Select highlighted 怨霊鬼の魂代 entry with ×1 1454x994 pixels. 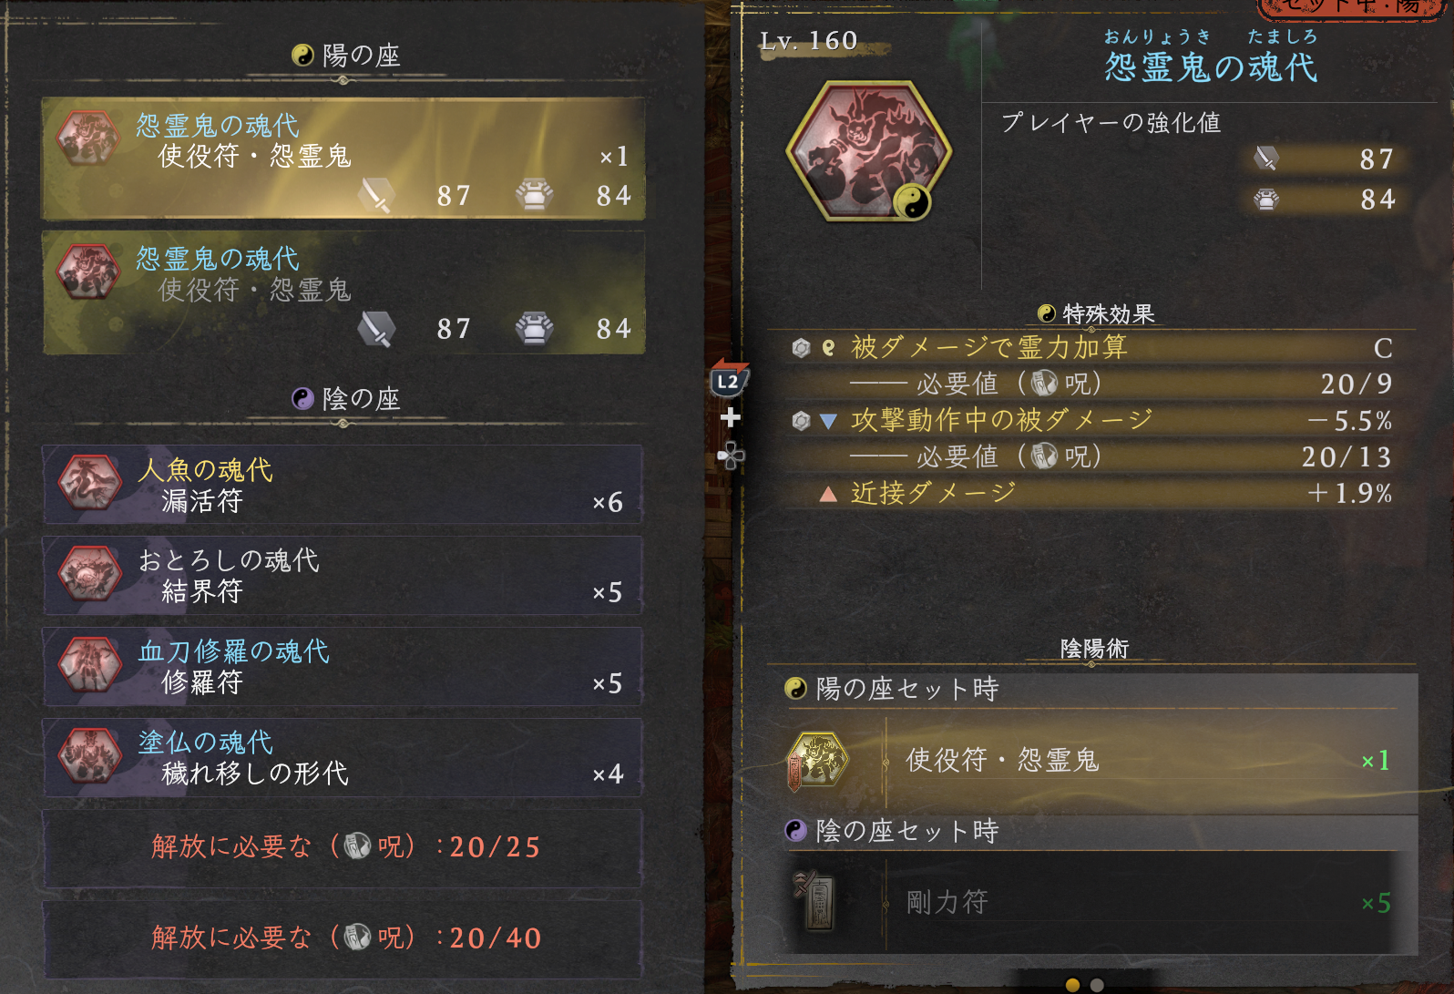[x=343, y=159]
